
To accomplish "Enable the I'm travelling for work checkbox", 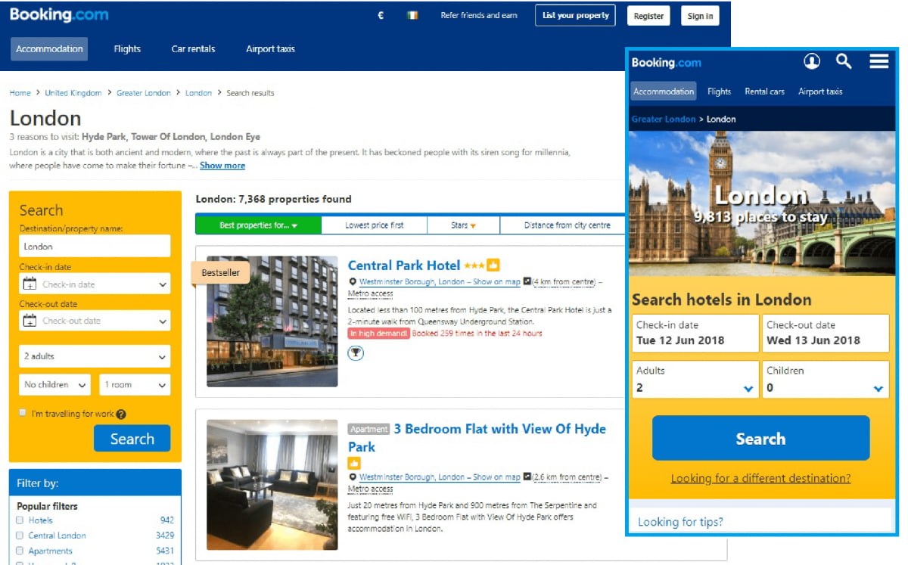I will [23, 414].
